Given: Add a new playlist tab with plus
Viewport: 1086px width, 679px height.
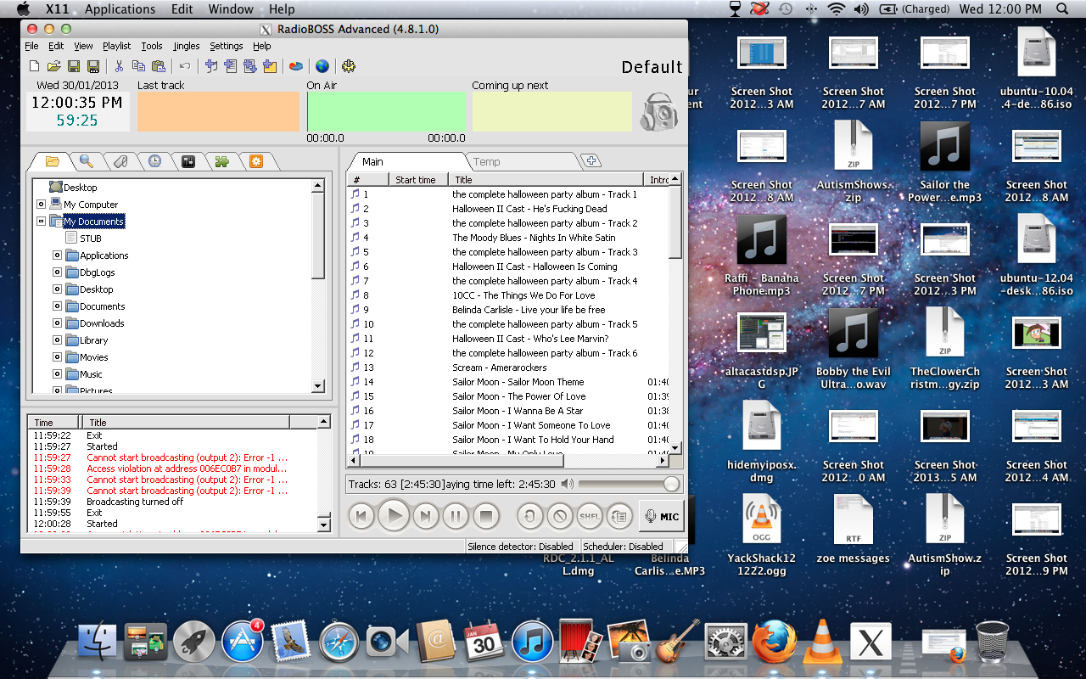Looking at the screenshot, I should (x=591, y=161).
